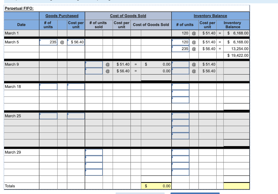Click the 'Goods Purchased' column group header

click(x=62, y=16)
